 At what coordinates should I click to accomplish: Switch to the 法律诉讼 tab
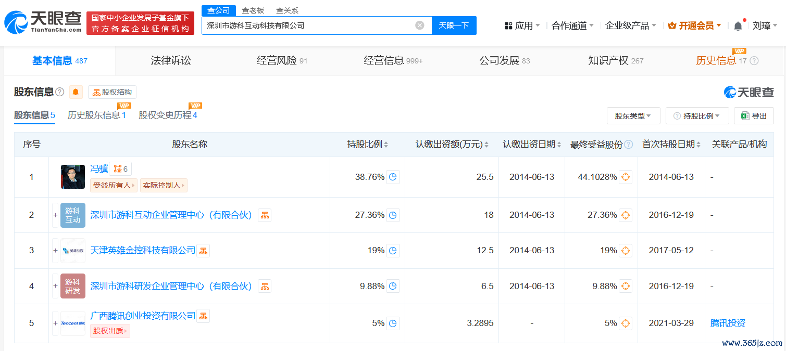click(x=171, y=61)
